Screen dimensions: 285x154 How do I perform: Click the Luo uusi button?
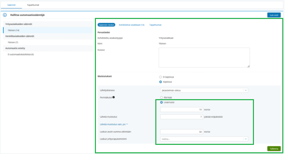274,15
